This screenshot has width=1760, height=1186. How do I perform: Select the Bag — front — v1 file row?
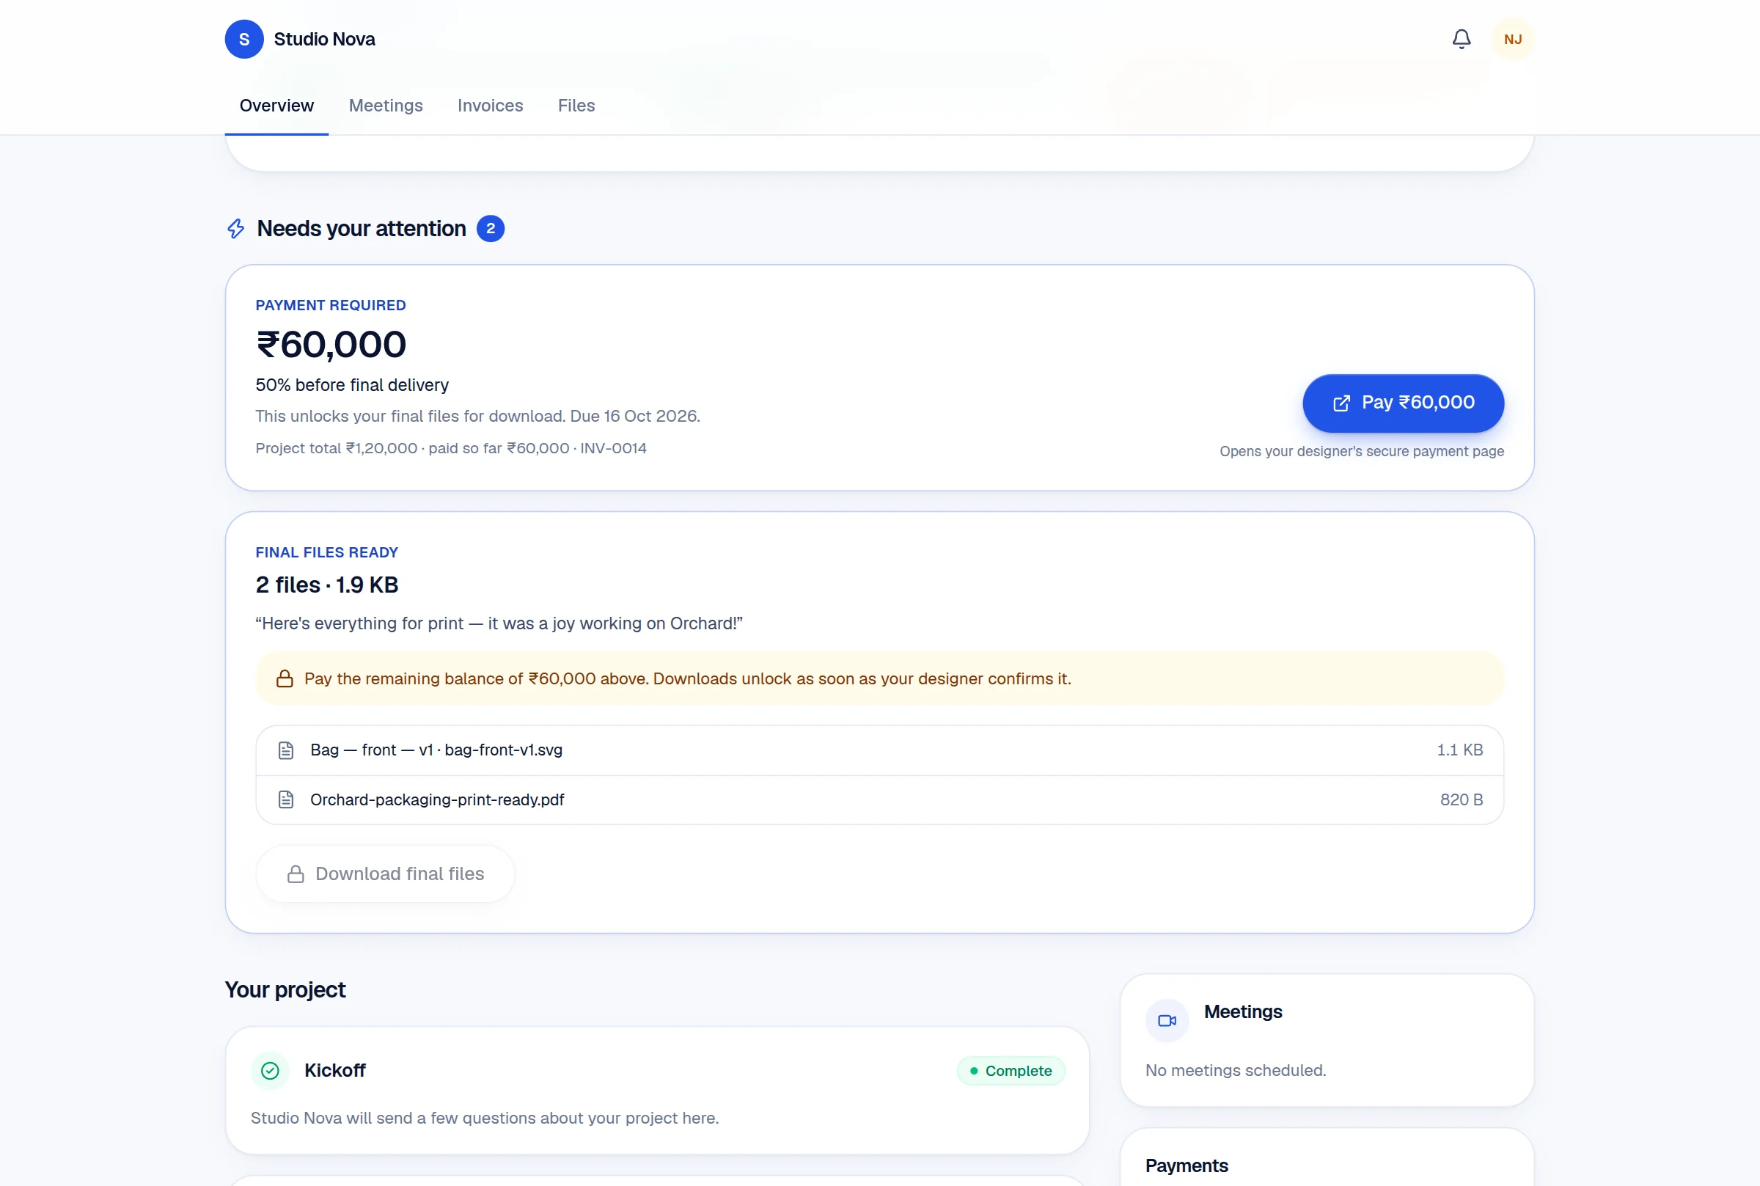[x=879, y=750]
